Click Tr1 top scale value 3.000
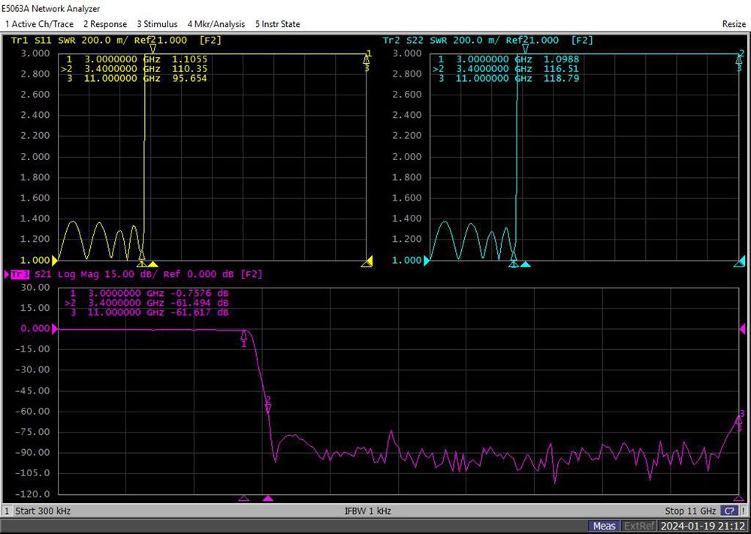751x534 pixels. (x=35, y=53)
